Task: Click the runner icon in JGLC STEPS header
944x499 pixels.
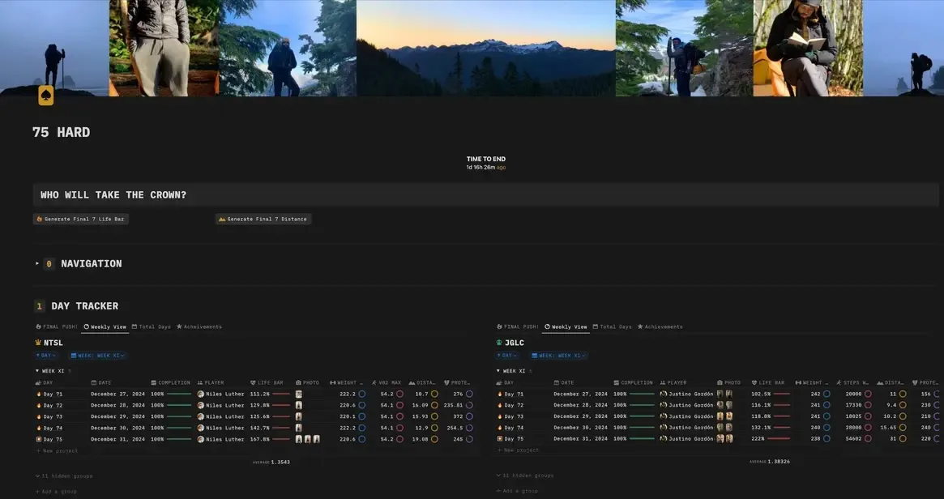Action: coord(839,383)
